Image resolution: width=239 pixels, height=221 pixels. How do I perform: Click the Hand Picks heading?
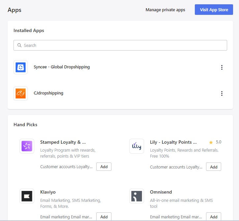(25, 125)
